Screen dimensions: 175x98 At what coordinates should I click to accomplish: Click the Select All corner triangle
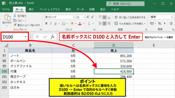tap(6, 45)
